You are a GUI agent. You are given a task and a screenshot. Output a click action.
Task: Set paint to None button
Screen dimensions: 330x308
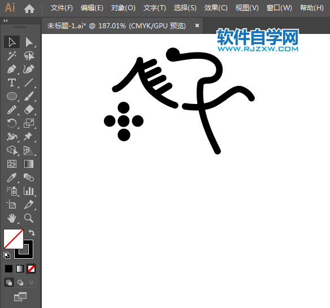point(31,268)
